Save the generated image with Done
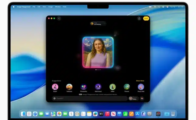This screenshot has height=120, width=196. (x=146, y=19)
